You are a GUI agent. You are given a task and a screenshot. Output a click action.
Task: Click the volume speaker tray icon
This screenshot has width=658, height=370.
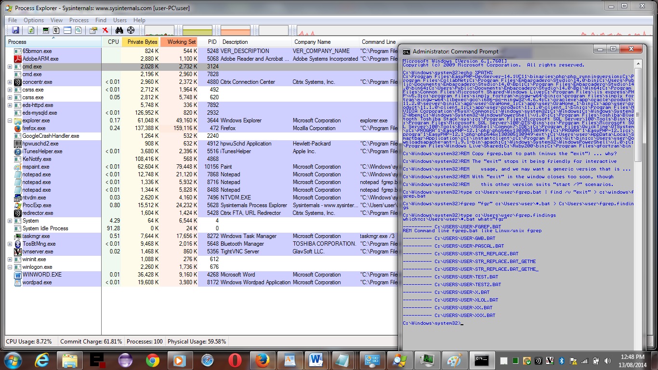[x=608, y=360]
